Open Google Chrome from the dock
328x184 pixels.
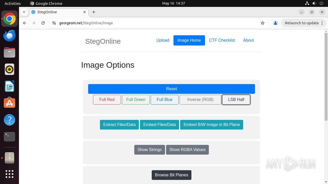coord(9,19)
